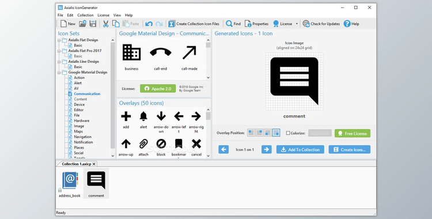432x219 pixels.
Task: Set overlay position to bottom-left
Action: click(267, 133)
